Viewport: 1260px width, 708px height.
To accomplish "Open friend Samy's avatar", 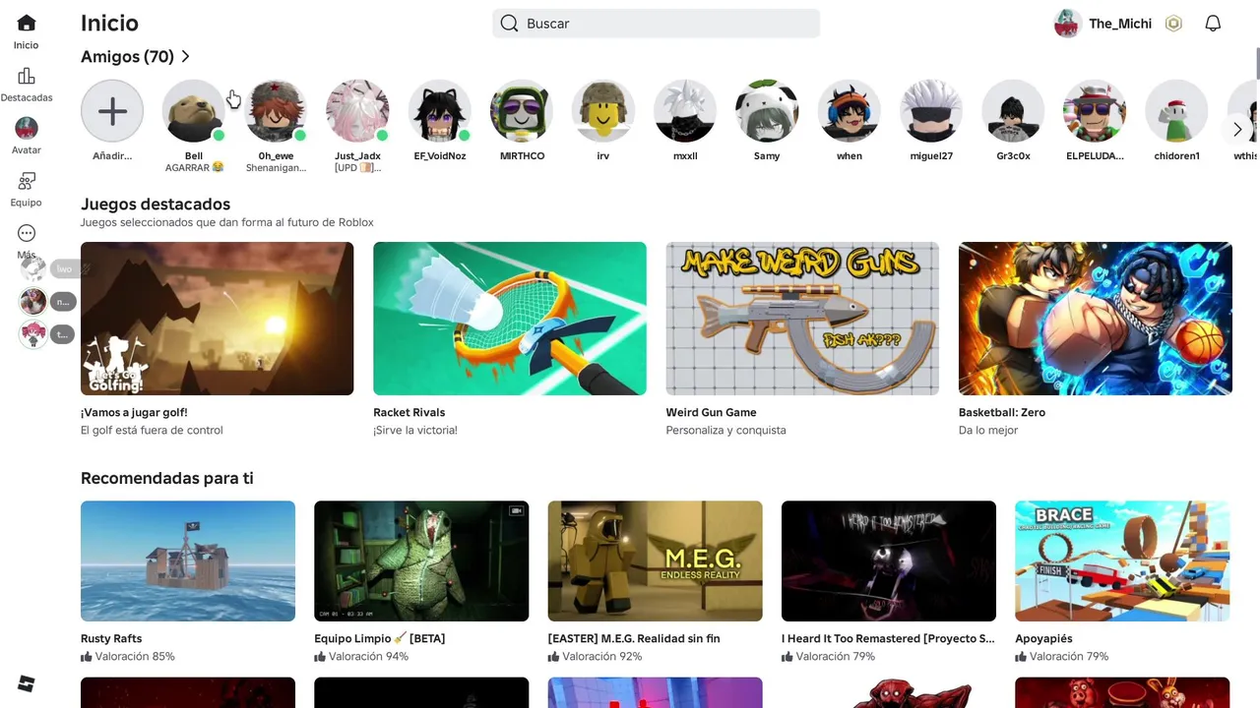I will tap(767, 111).
